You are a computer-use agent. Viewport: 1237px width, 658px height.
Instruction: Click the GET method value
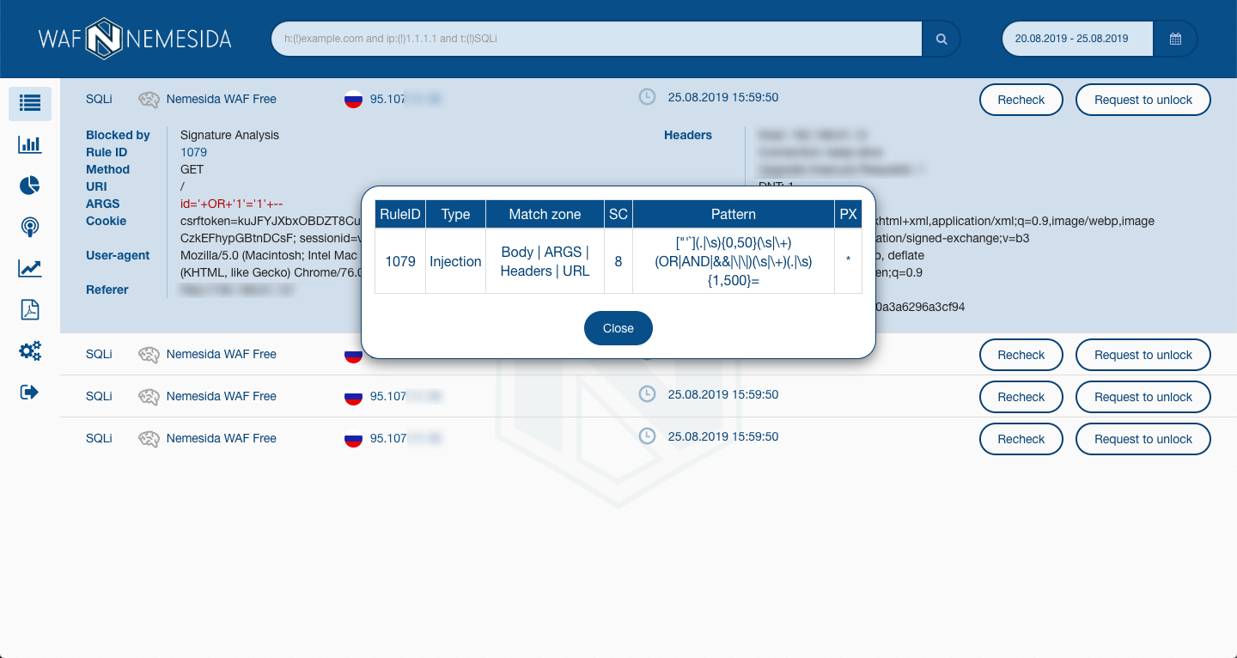tap(192, 169)
